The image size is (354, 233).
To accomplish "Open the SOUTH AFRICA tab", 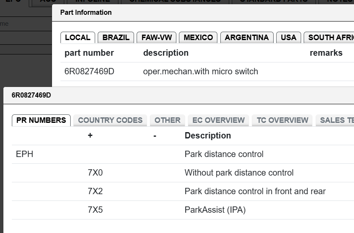I will click(x=329, y=38).
